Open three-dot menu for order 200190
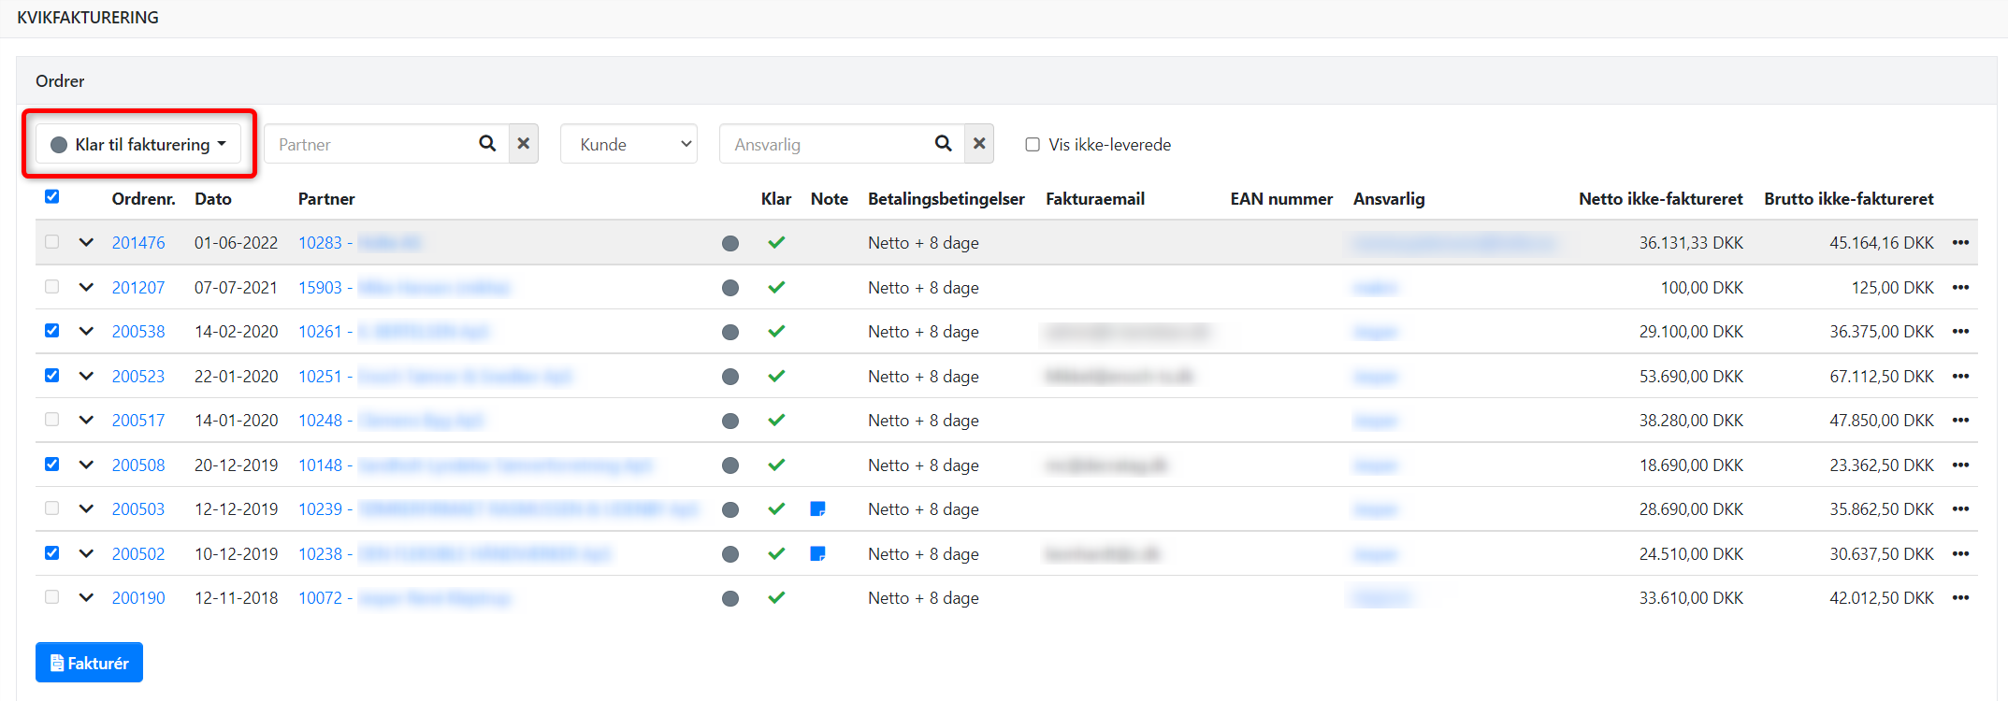2008x701 pixels. coord(1960,598)
